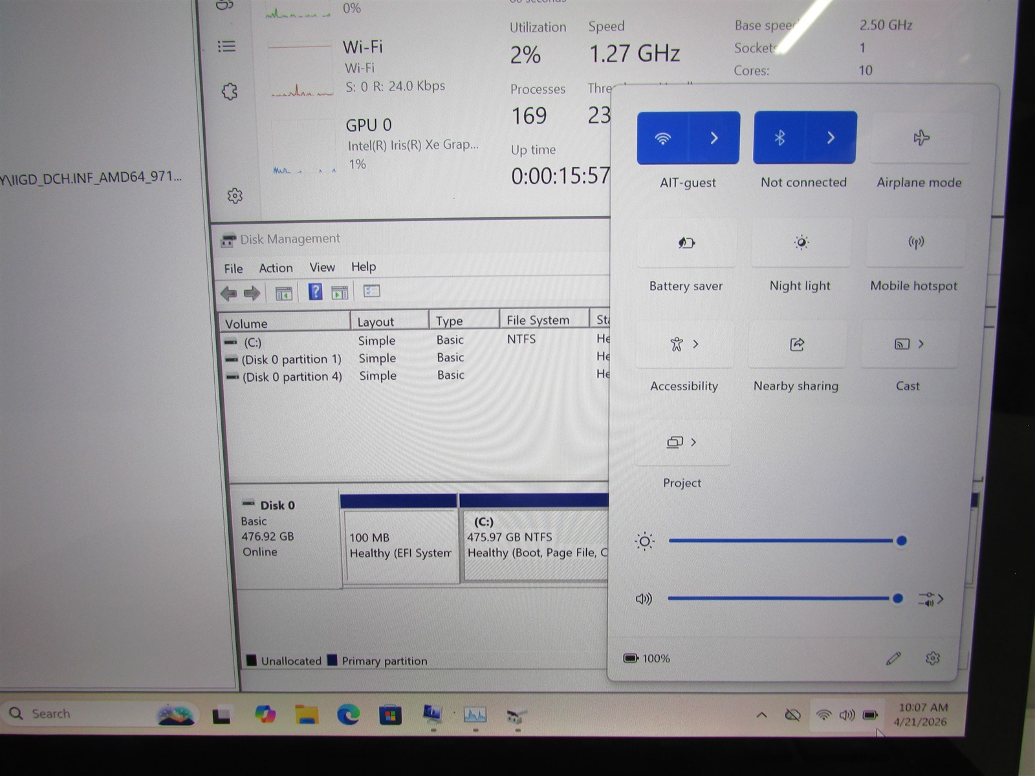Toggle Nearby sharing tile
Image resolution: width=1035 pixels, height=776 pixels.
point(797,344)
